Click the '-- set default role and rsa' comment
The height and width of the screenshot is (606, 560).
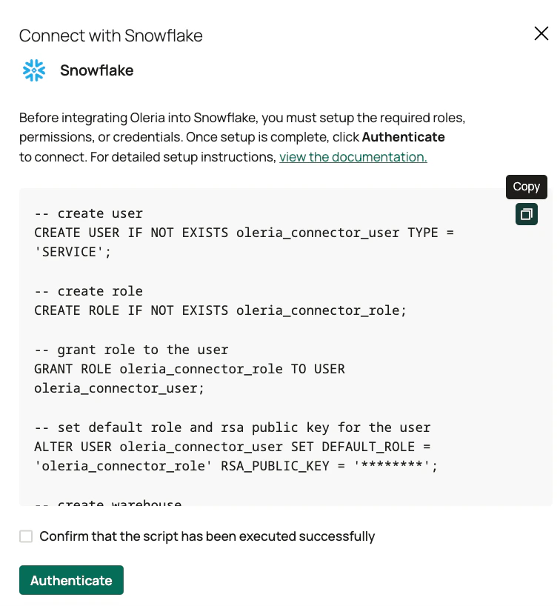click(x=233, y=427)
